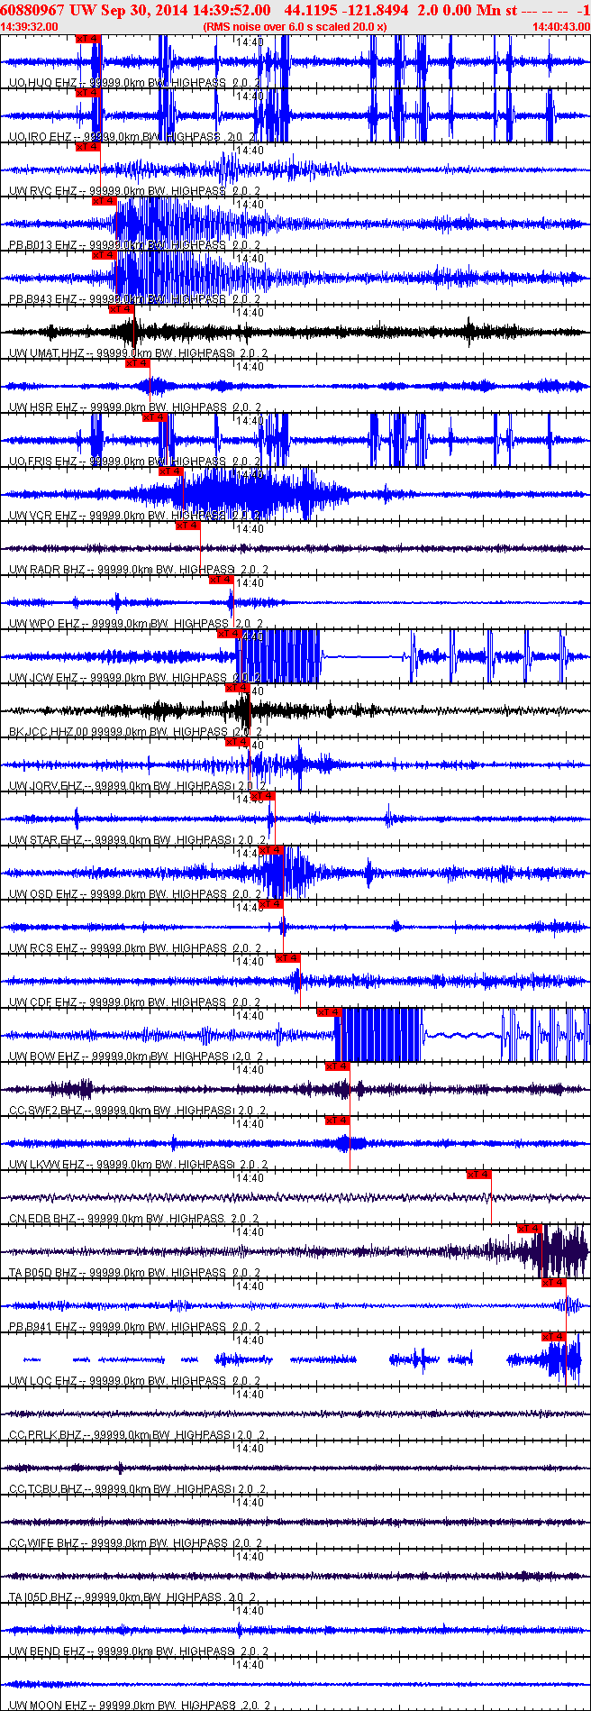Select the red pick marker on the UO.HUQ trace

point(87,39)
